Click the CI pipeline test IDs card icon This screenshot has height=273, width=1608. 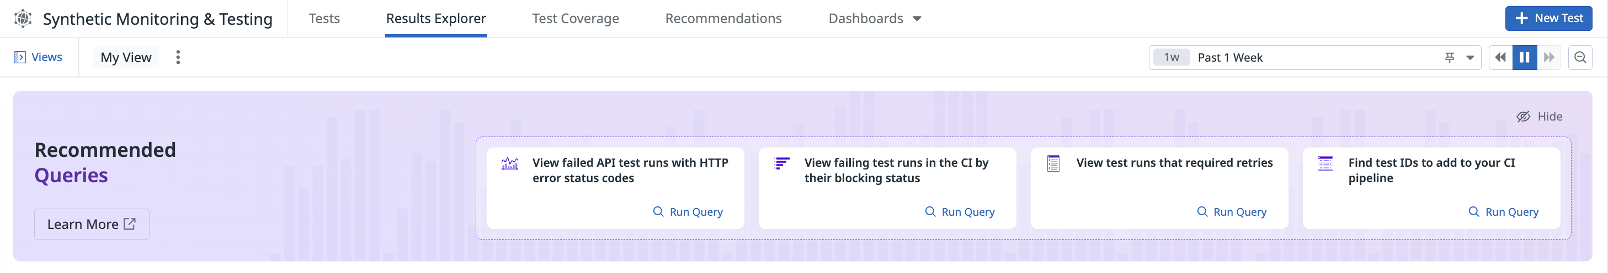tap(1325, 163)
